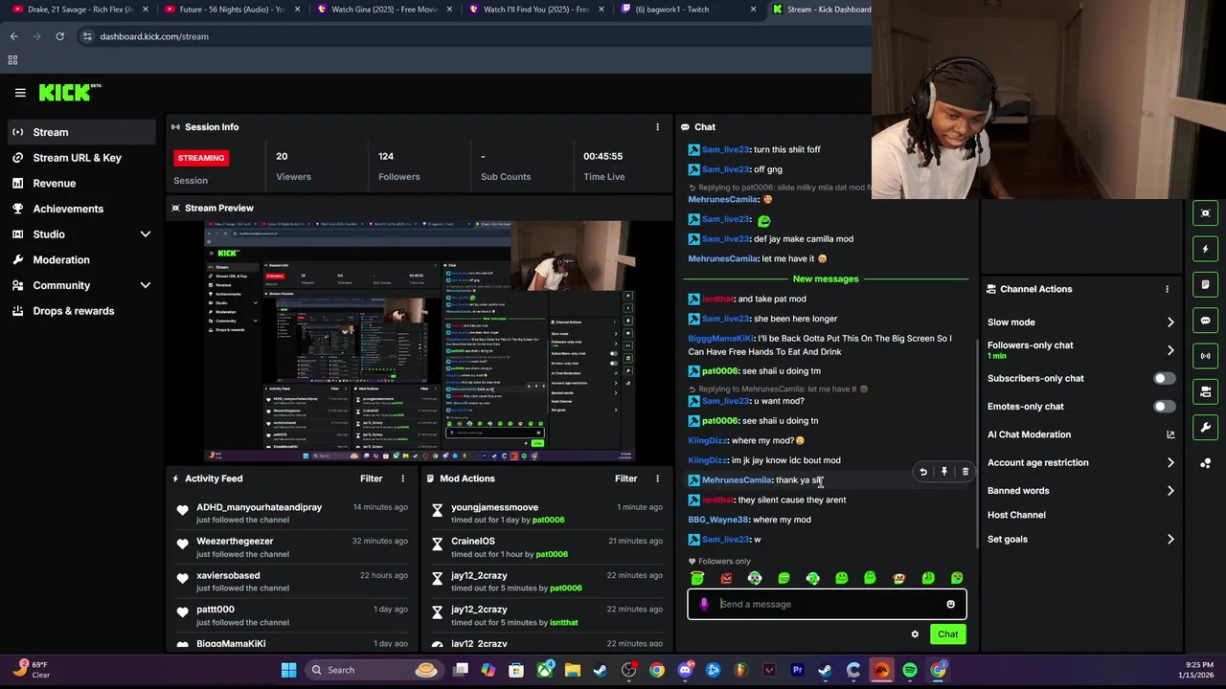Open pat0006 profile in the youngjamessmoove timeout entry
This screenshot has height=689, width=1226.
[x=549, y=521]
